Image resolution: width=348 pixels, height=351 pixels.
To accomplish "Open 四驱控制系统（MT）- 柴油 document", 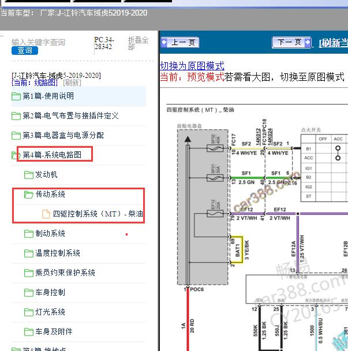I will (x=98, y=214).
